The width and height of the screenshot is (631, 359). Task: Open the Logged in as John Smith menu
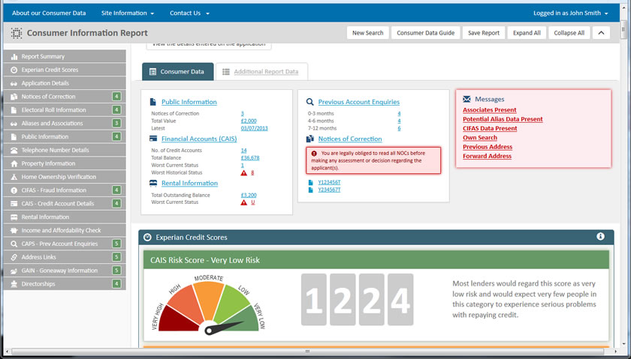(571, 13)
